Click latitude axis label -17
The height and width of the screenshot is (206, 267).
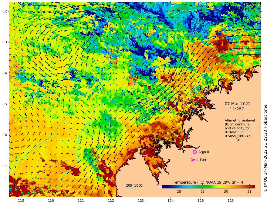[x=5, y=166]
